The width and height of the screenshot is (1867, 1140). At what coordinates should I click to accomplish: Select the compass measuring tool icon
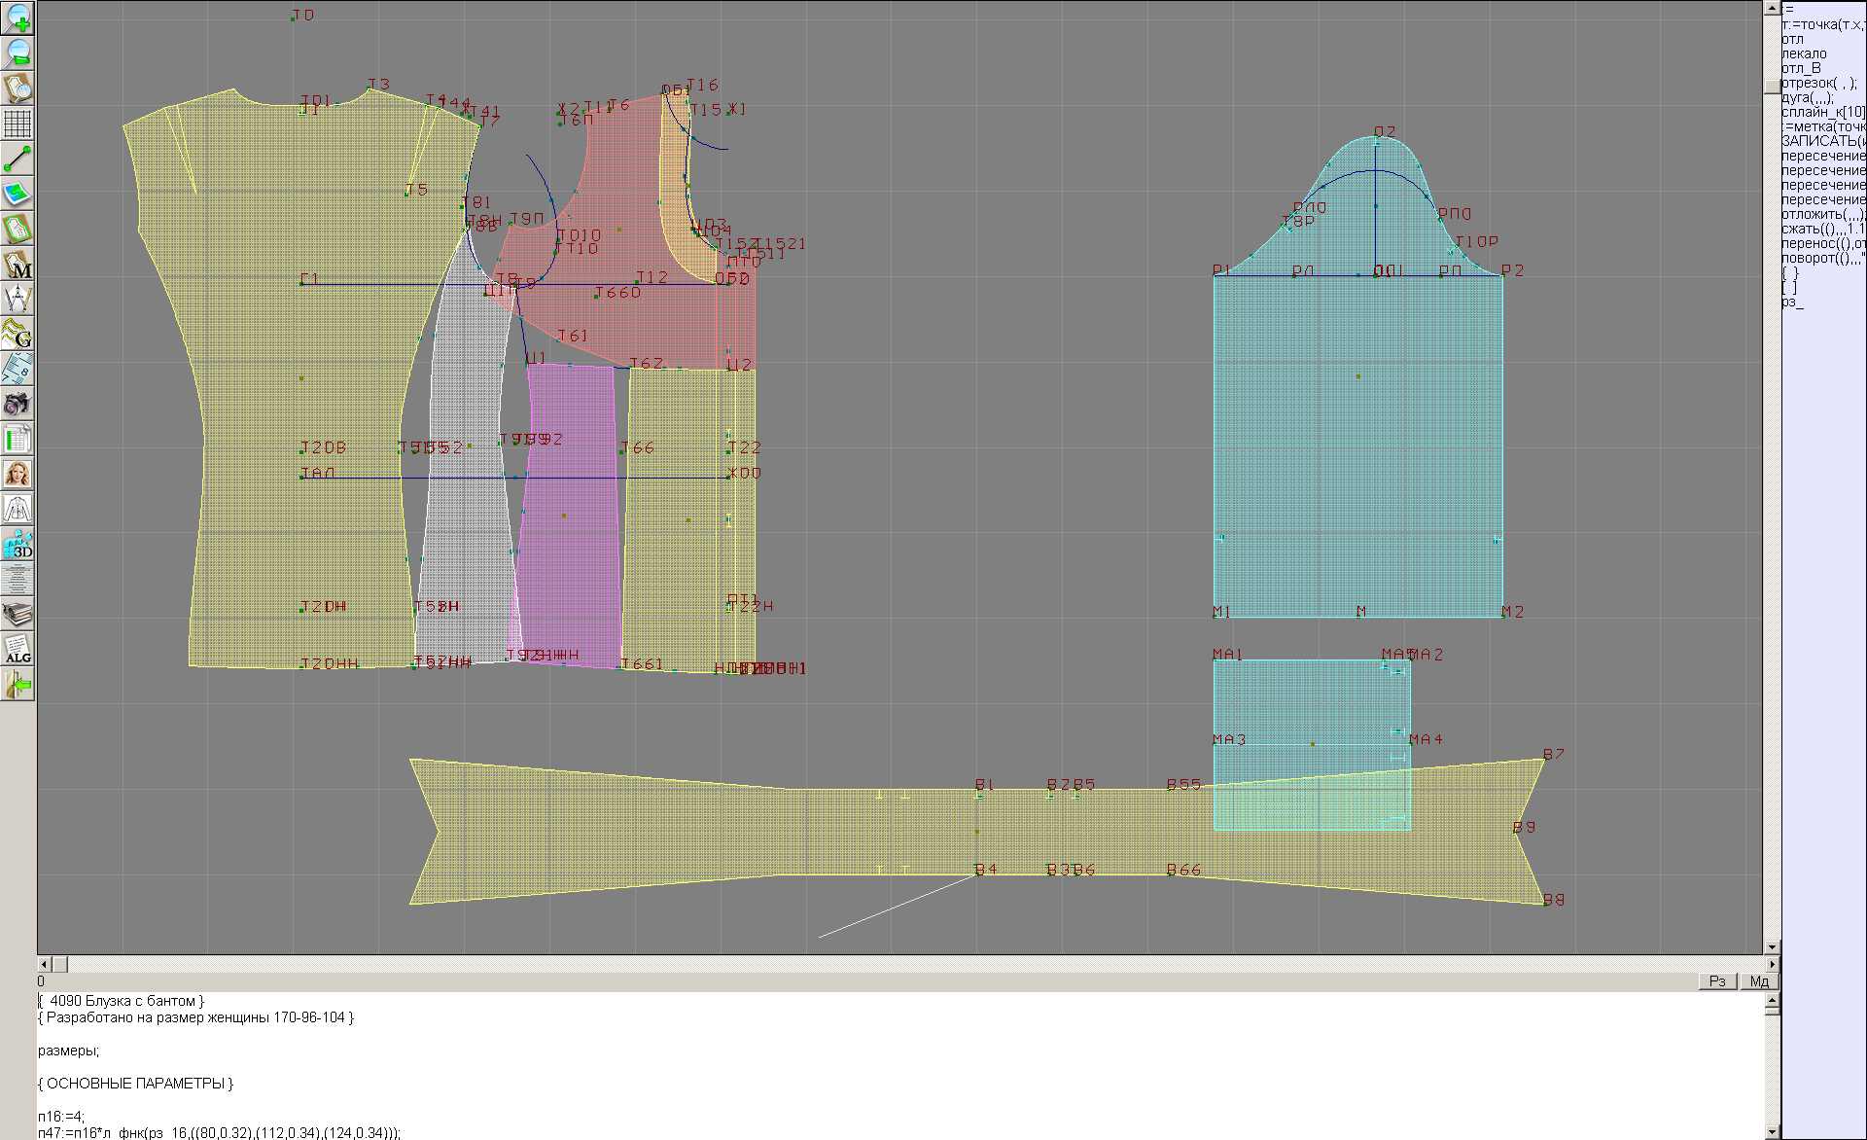coord(18,299)
